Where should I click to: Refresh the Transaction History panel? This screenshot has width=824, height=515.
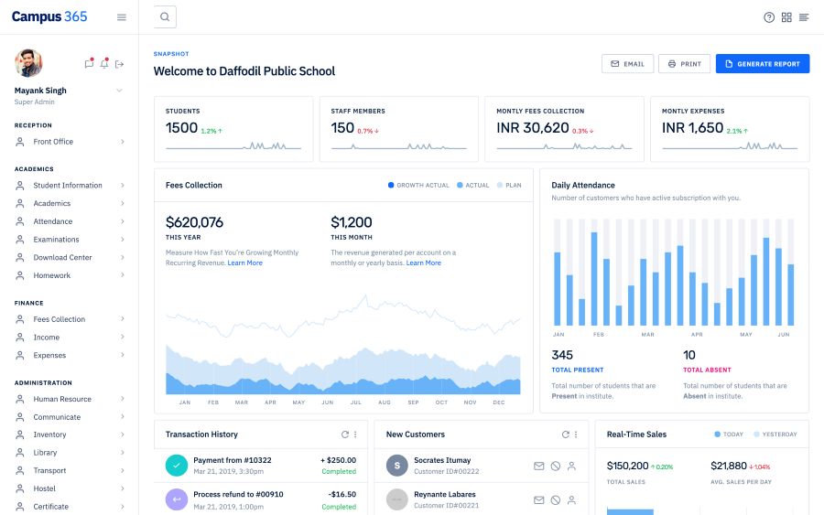(x=345, y=435)
